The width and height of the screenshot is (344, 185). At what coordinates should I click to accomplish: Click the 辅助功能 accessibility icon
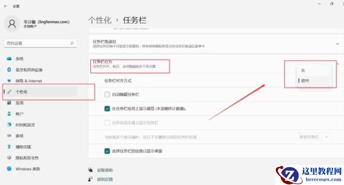[x=9, y=147]
